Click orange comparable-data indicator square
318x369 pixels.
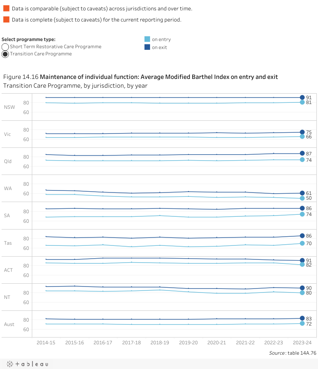[6, 8]
